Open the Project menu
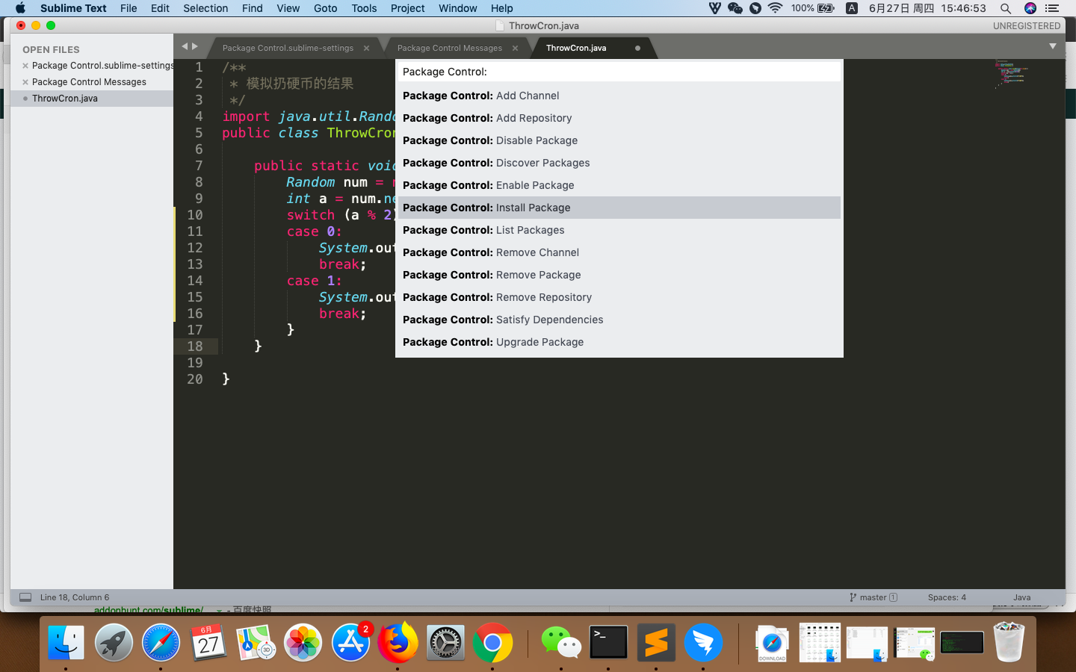The image size is (1076, 672). click(x=407, y=8)
